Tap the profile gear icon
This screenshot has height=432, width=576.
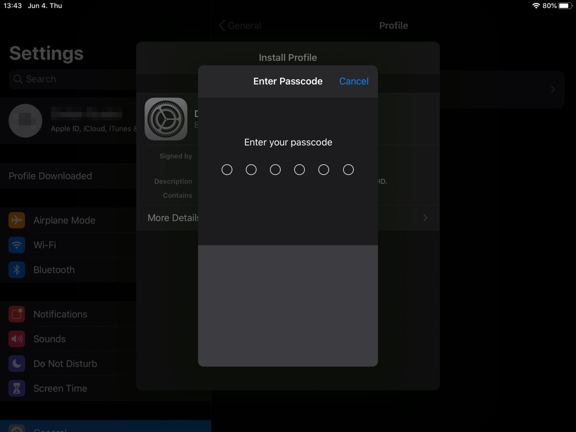tap(166, 119)
